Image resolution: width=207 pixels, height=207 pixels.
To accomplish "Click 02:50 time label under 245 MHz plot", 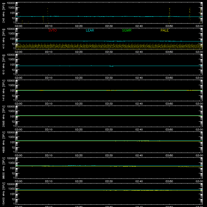I will pyautogui.click(x=169, y=26).
